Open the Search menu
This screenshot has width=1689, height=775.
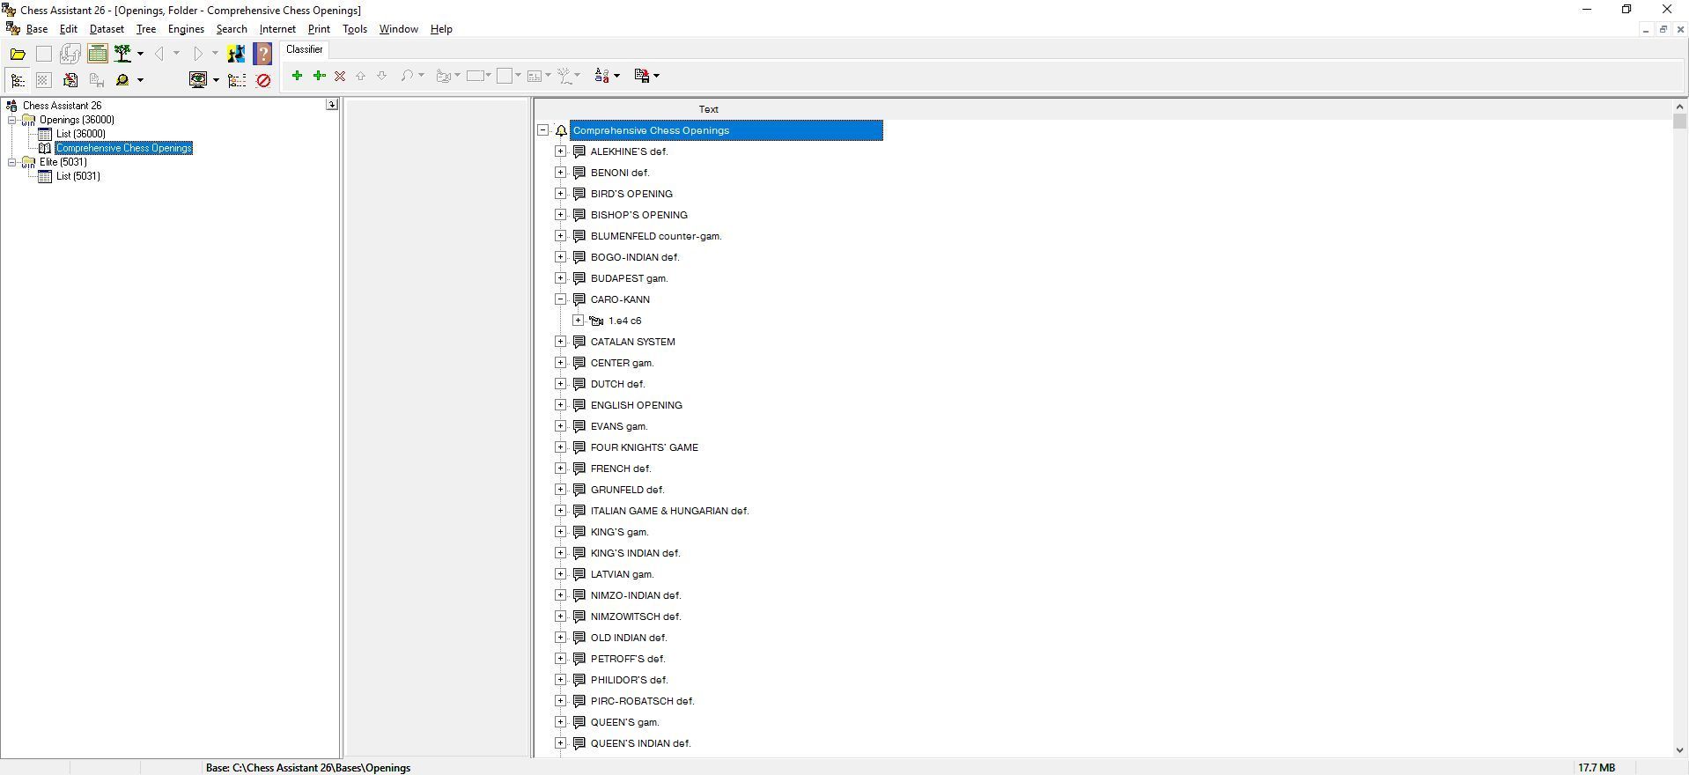pyautogui.click(x=232, y=29)
